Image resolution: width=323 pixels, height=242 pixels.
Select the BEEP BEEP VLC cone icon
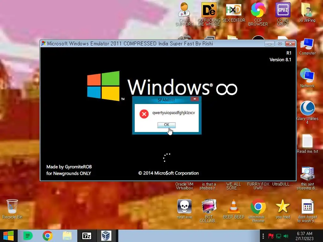click(x=233, y=209)
